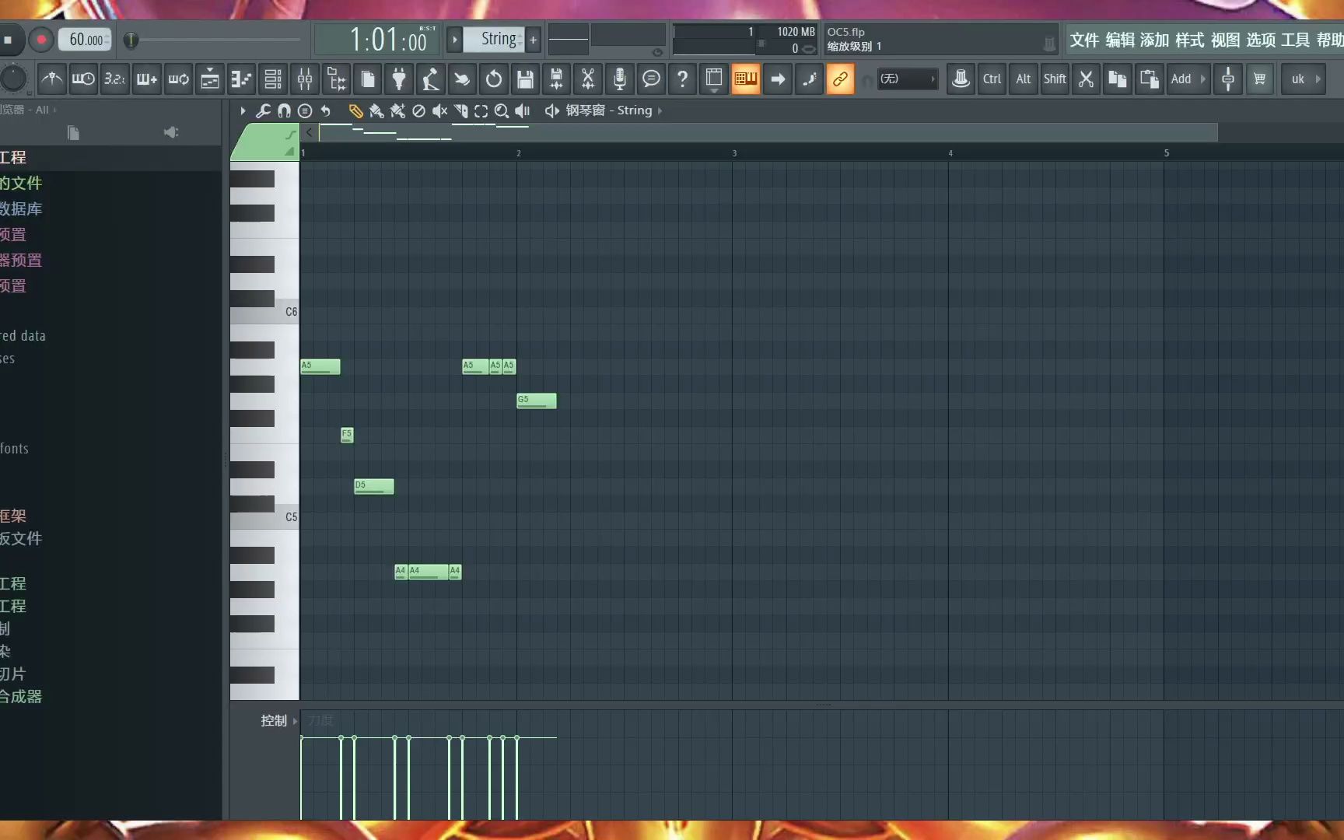Click the microphone recording icon
The image size is (1344, 840).
[620, 79]
